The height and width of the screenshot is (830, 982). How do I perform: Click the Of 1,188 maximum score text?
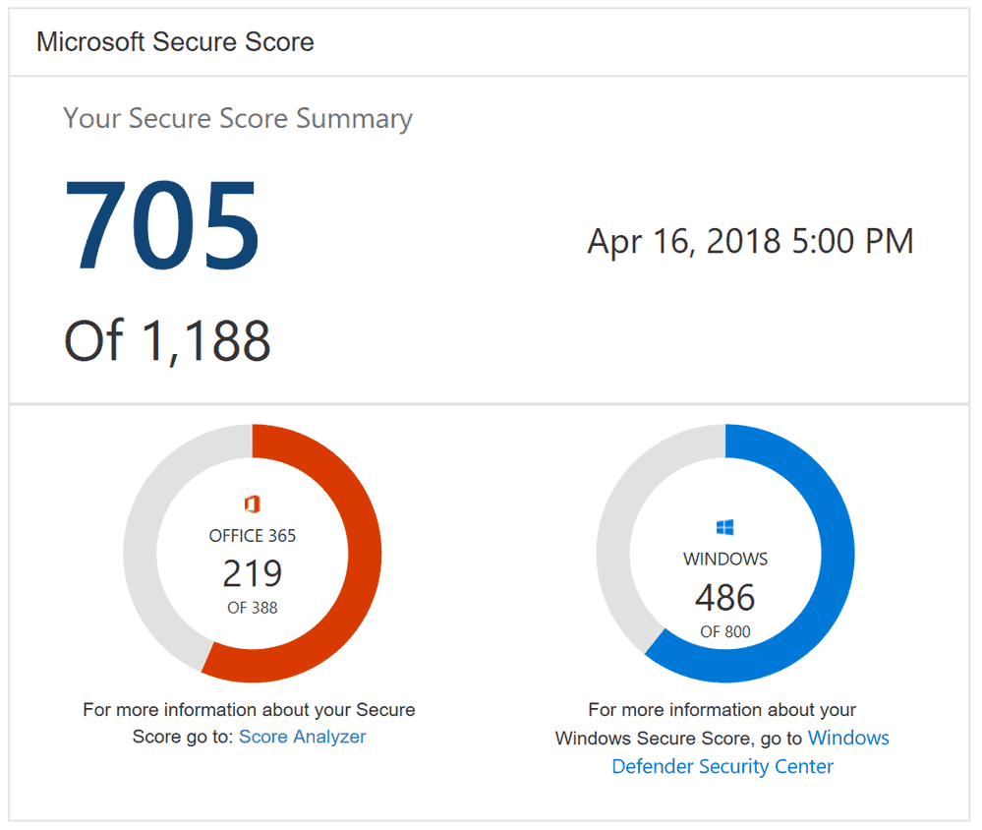pos(166,340)
